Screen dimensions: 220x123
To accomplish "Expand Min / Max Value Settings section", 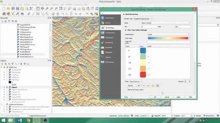I will coord(126,30).
